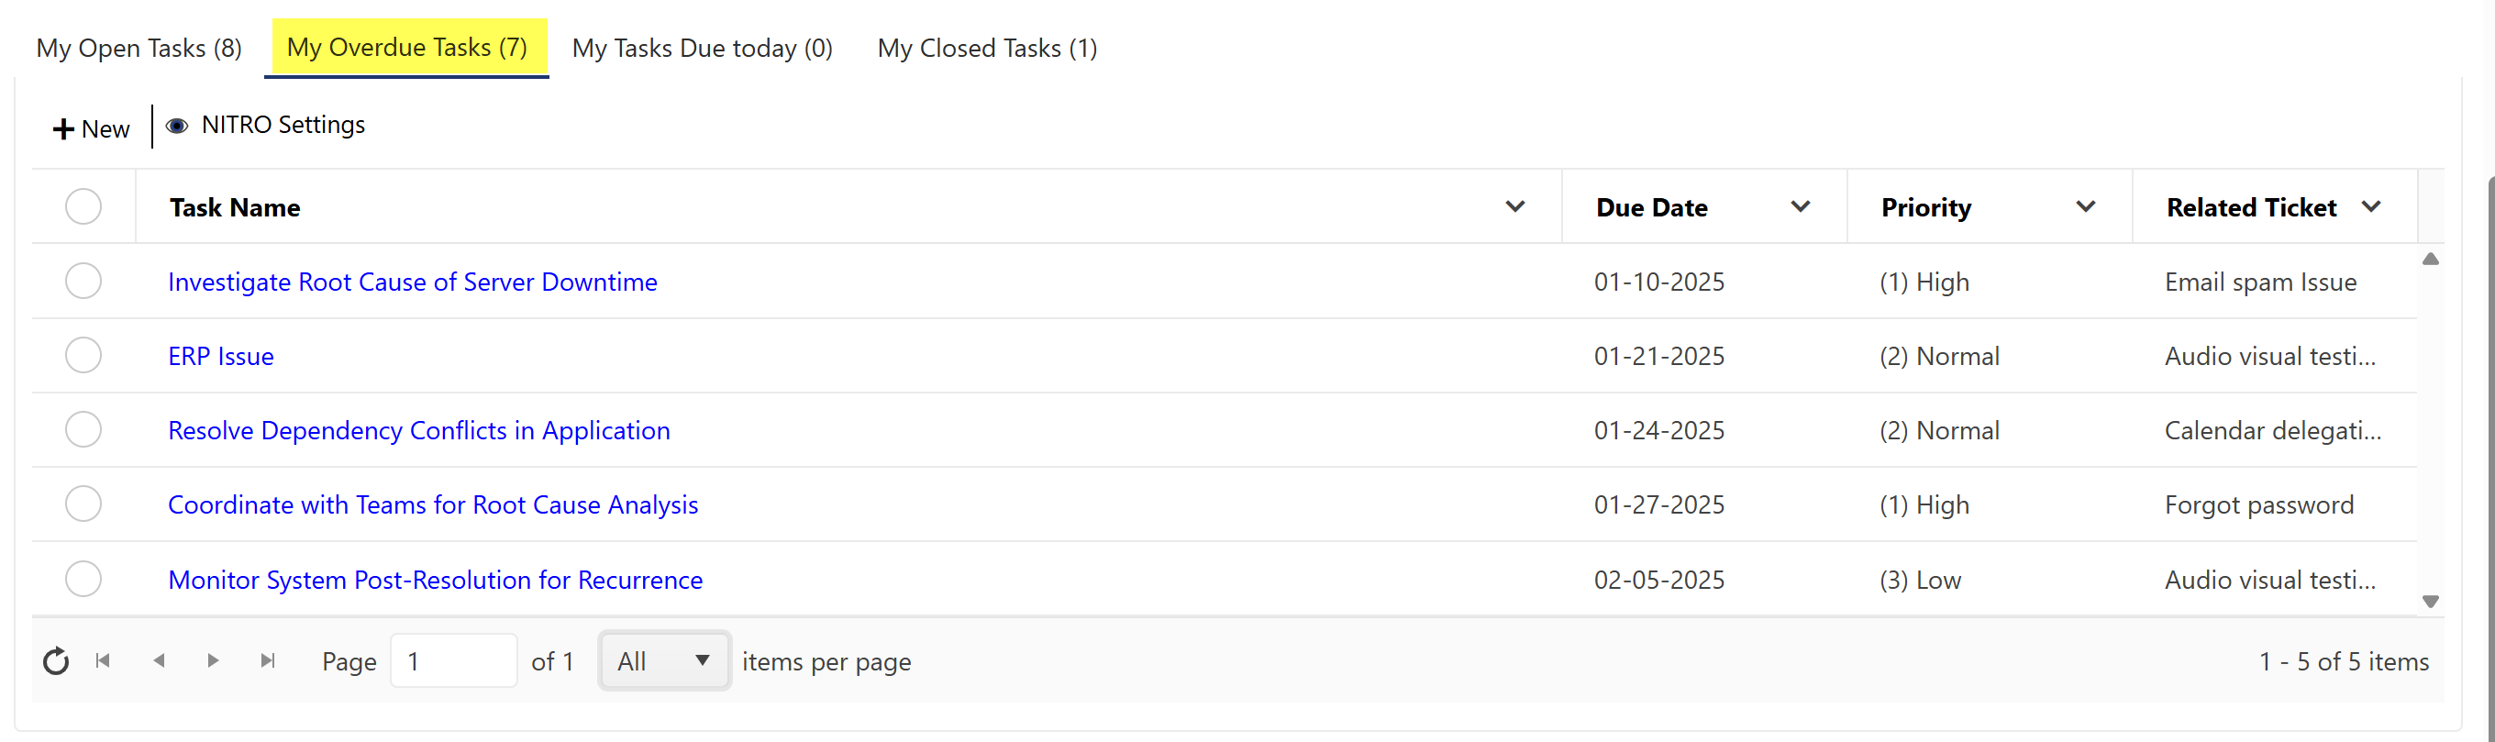This screenshot has width=2495, height=742.
Task: Click the plus icon beside New
Action: coord(63,128)
